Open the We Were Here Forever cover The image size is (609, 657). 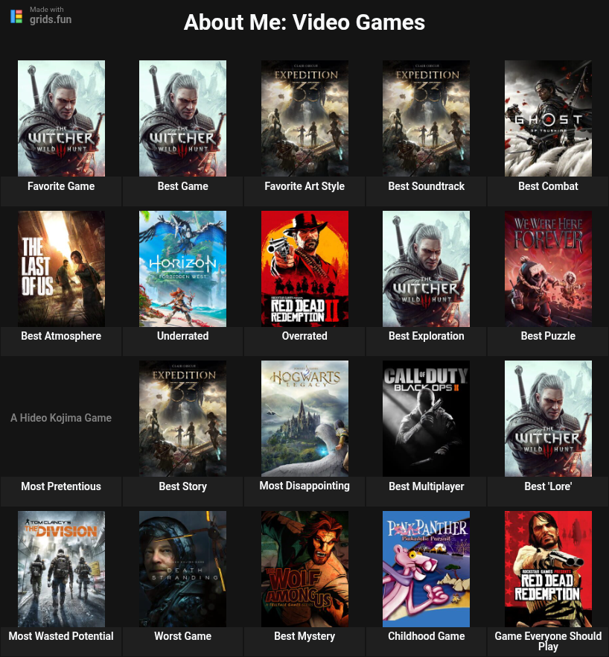(x=548, y=269)
